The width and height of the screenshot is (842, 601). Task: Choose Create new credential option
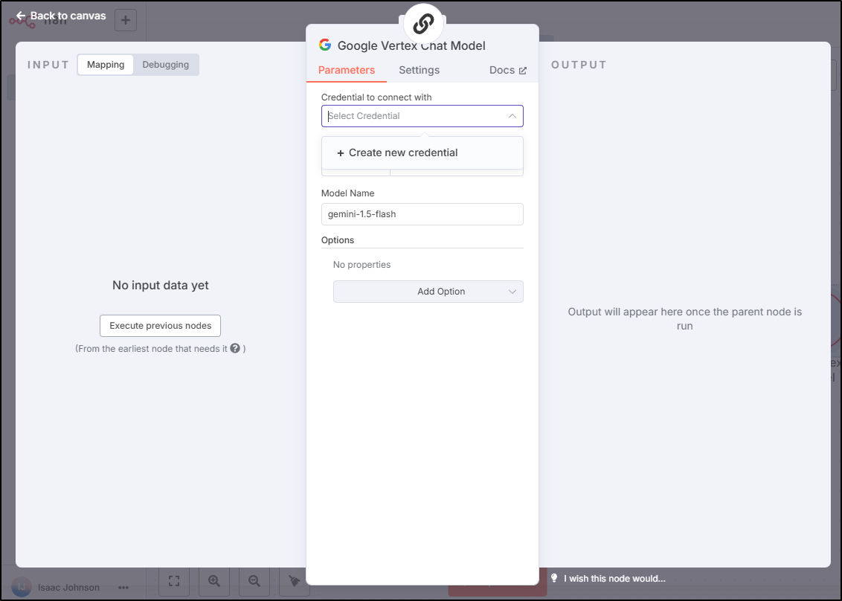(x=422, y=152)
